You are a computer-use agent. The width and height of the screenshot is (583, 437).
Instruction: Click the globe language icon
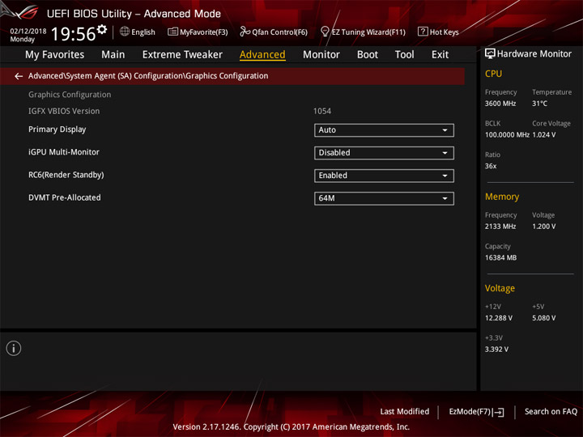(125, 32)
